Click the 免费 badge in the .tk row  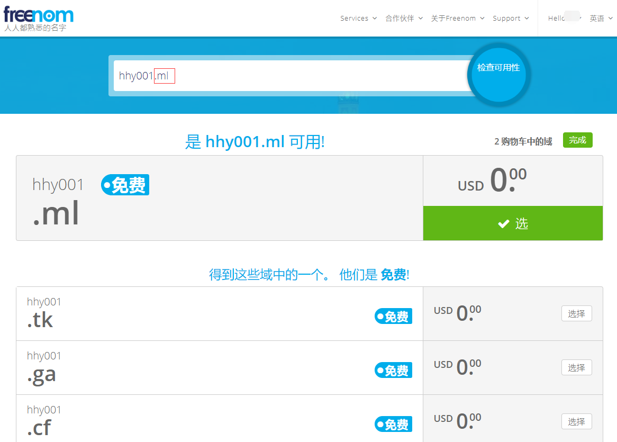394,316
